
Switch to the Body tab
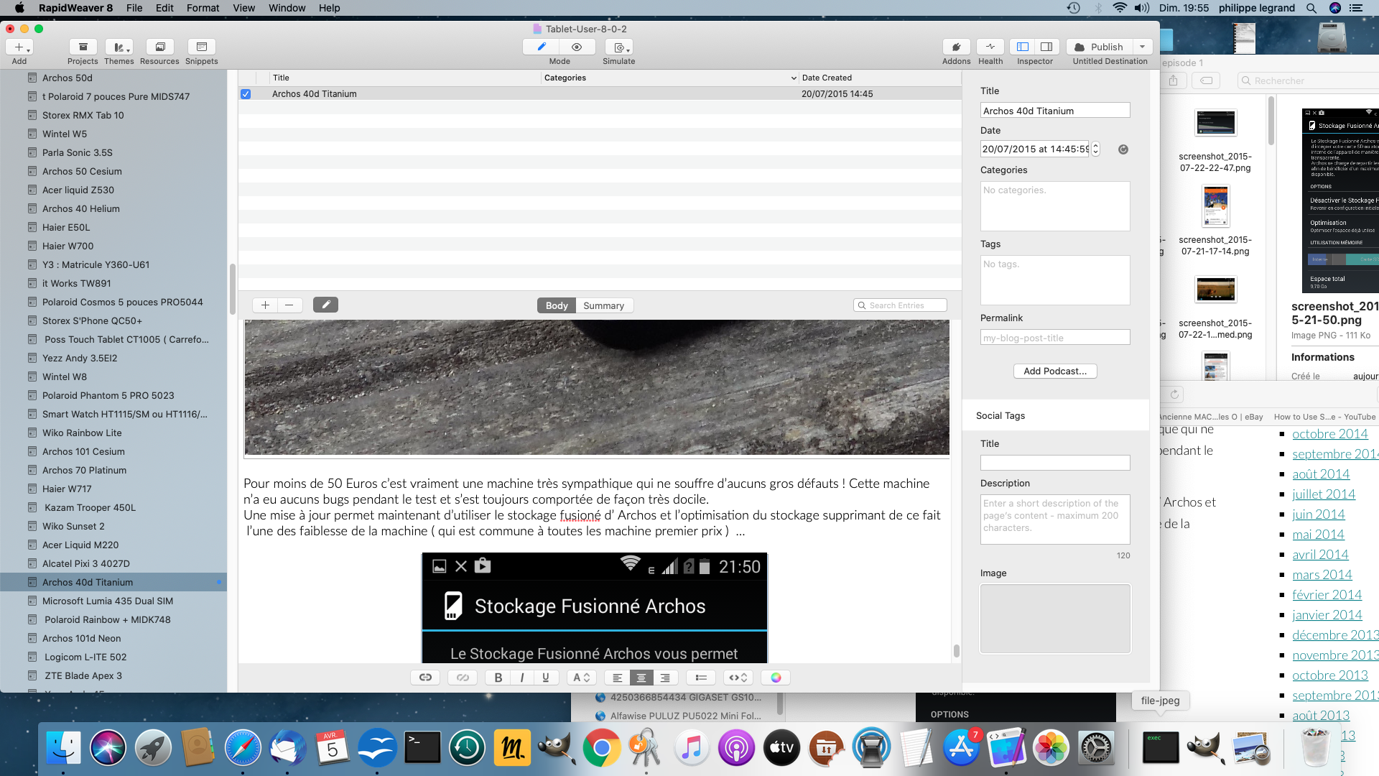[557, 305]
